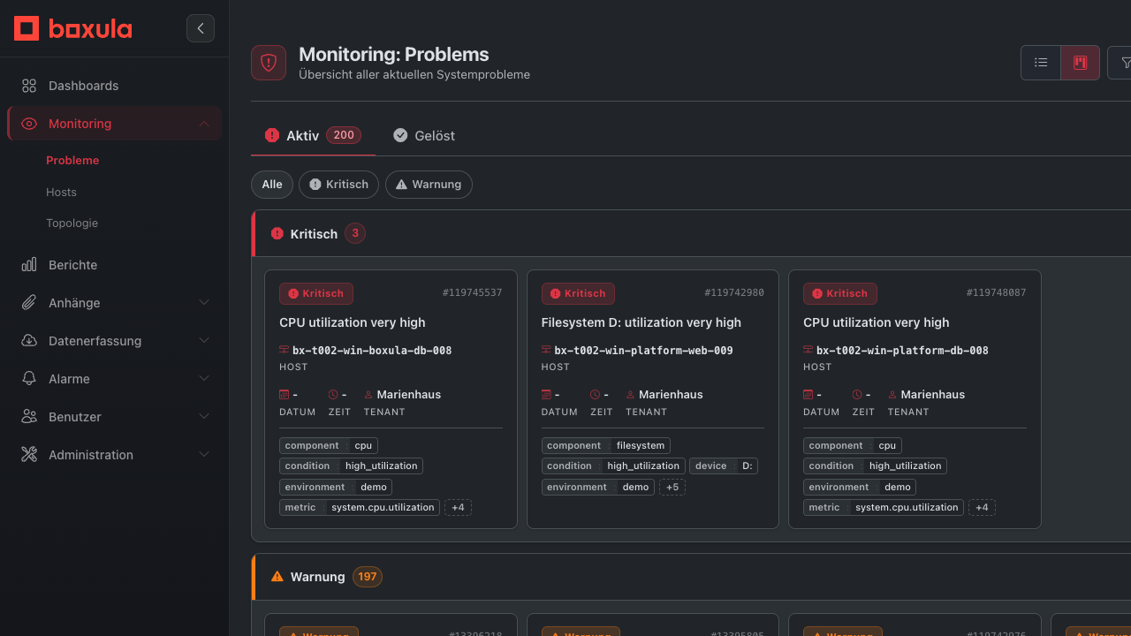Go to Probleme submenu item
1131x636 pixels.
click(72, 161)
